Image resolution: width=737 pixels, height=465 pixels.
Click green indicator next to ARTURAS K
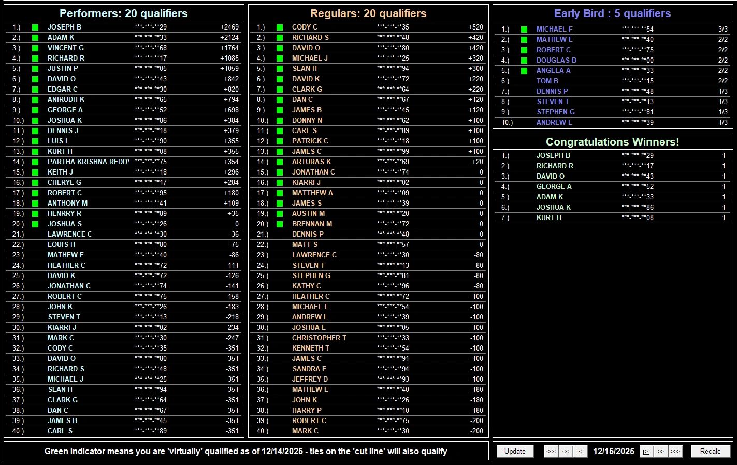tap(280, 162)
